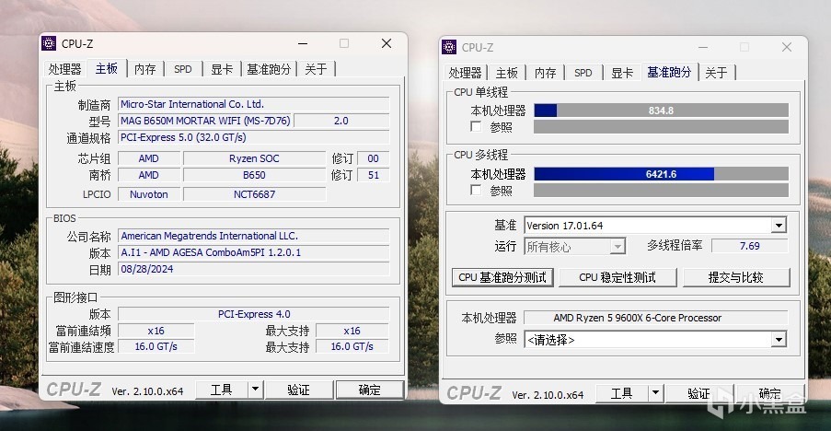Screen dimensions: 831x431
Task: Select 主板 tab in left window
Action: point(107,68)
